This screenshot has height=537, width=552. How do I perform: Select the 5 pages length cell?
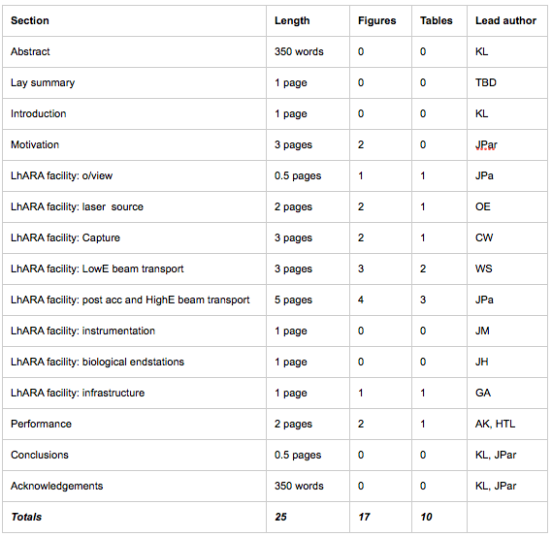[308, 300]
